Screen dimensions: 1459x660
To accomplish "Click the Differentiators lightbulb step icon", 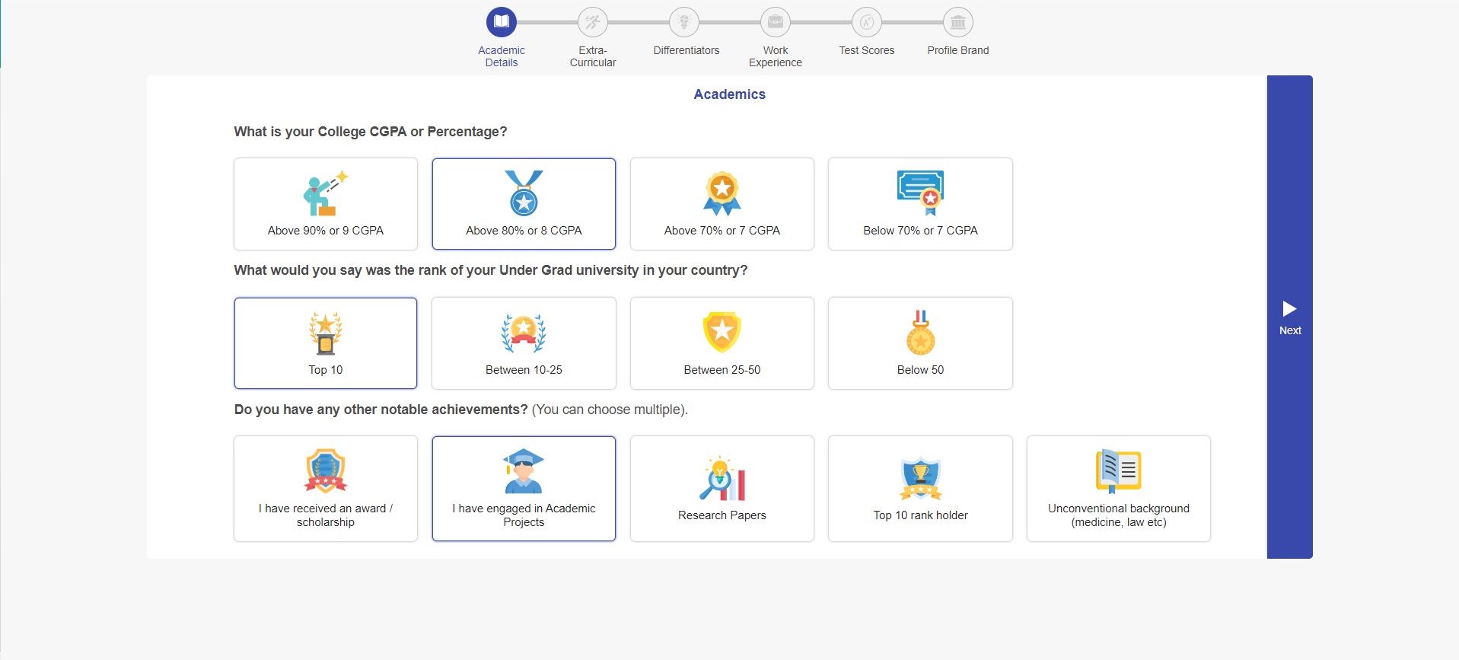I will 683,22.
